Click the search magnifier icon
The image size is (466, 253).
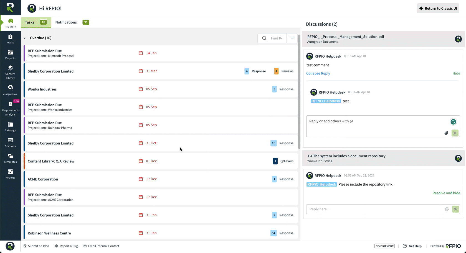[x=264, y=38]
